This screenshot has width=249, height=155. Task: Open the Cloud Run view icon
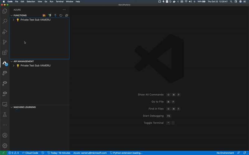(x=5, y=83)
